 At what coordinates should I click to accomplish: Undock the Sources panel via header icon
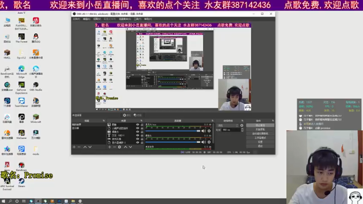coord(141,121)
